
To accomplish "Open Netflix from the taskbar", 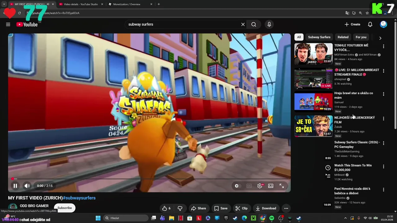I will 181,218.
